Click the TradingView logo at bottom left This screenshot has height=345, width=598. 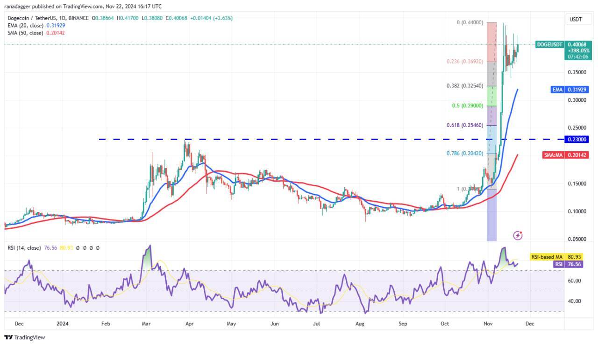click(x=25, y=337)
